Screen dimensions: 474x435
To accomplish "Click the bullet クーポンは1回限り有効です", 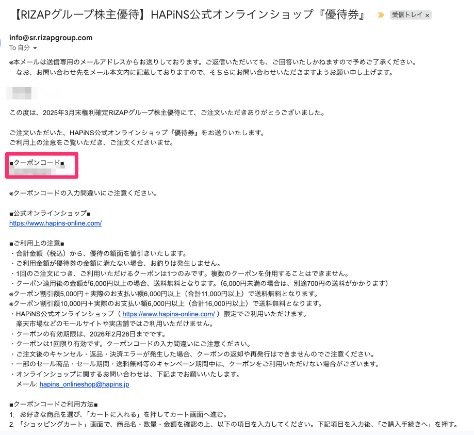I will pyautogui.click(x=130, y=344).
